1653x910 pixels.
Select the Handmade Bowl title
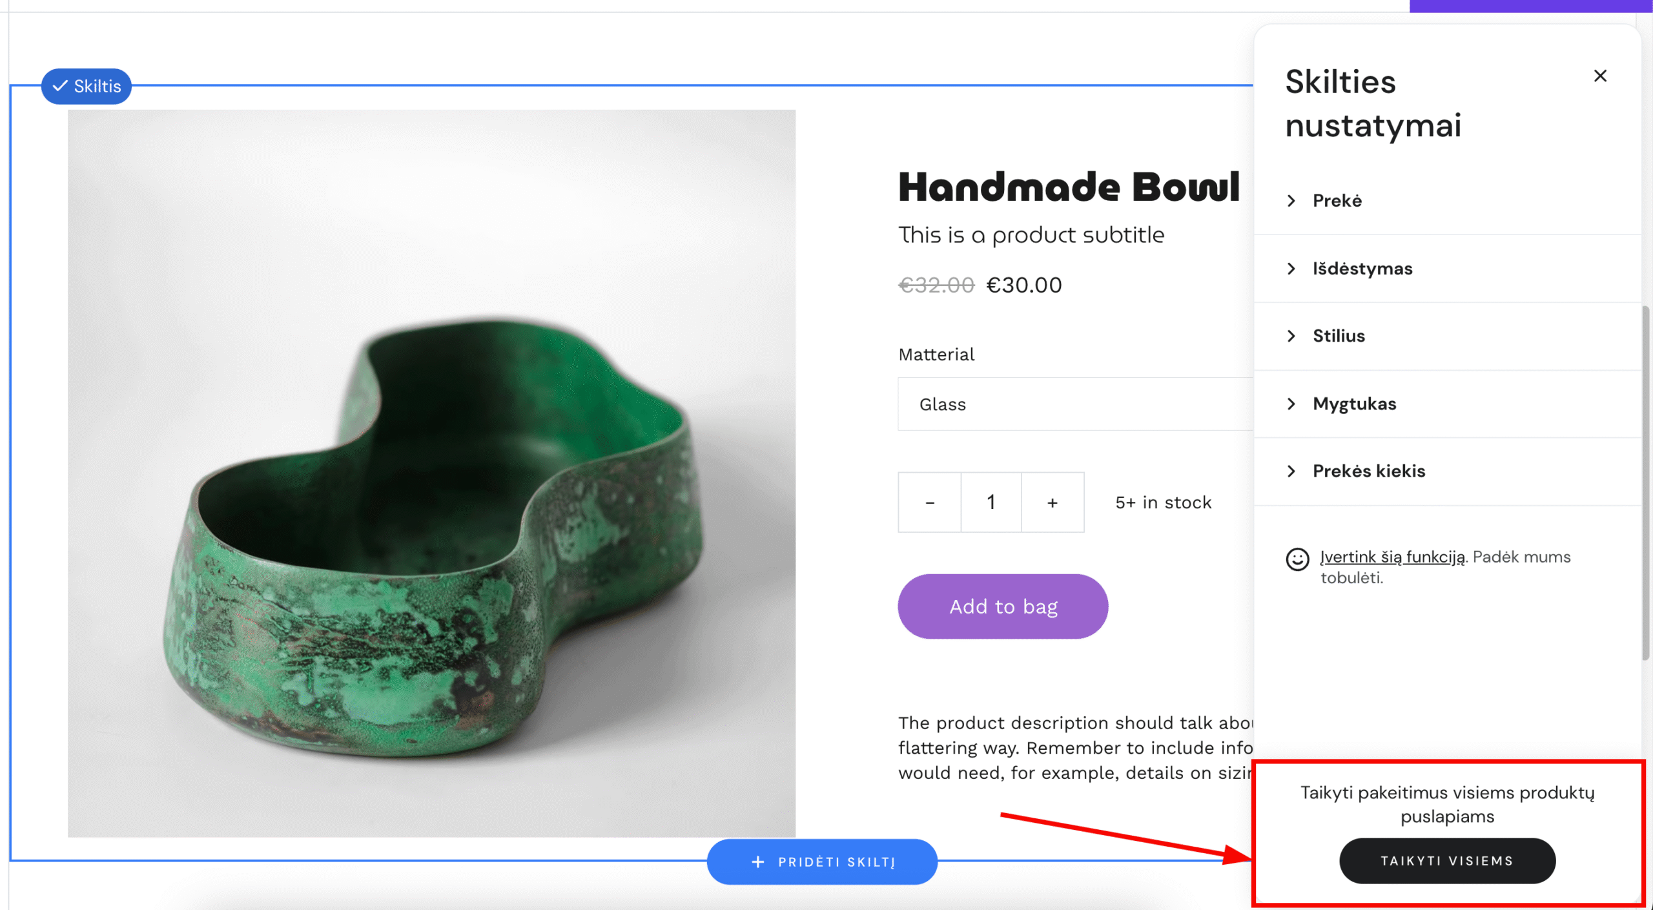coord(1069,187)
